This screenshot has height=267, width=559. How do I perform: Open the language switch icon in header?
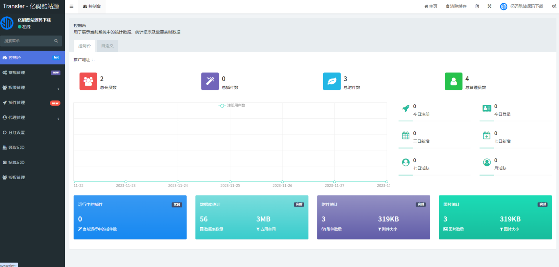point(477,6)
